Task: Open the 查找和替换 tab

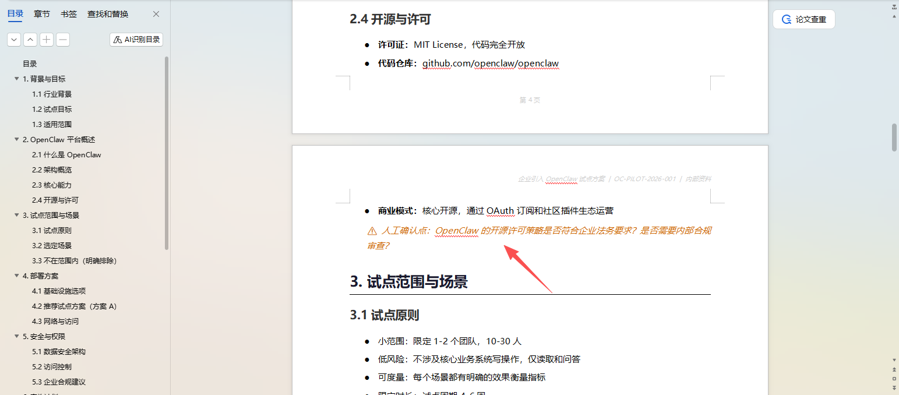Action: click(108, 14)
